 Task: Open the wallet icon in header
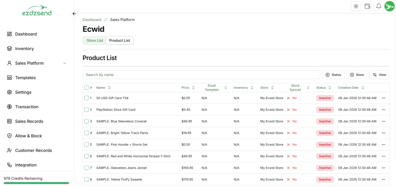point(367,6)
